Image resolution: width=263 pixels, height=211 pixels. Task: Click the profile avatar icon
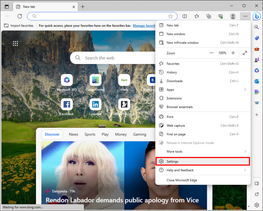pyautogui.click(x=233, y=16)
